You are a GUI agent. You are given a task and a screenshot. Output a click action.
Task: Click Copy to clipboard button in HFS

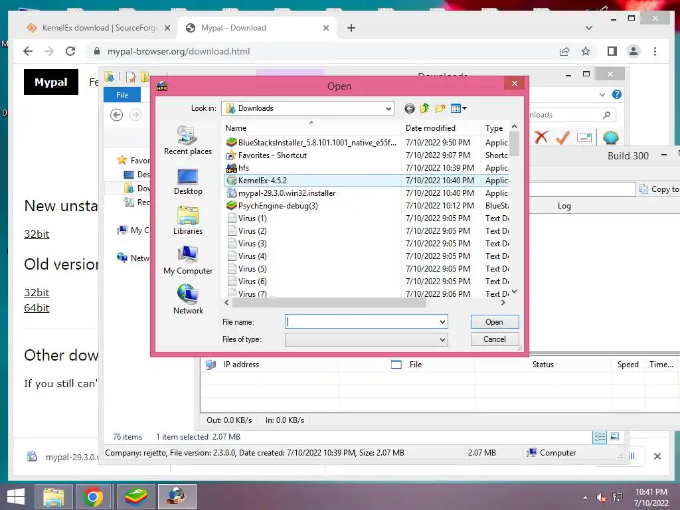tap(659, 189)
